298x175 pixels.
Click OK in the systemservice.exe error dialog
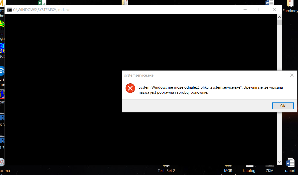click(283, 106)
